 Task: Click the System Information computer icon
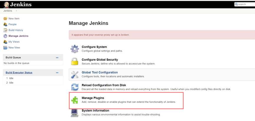click(75, 113)
